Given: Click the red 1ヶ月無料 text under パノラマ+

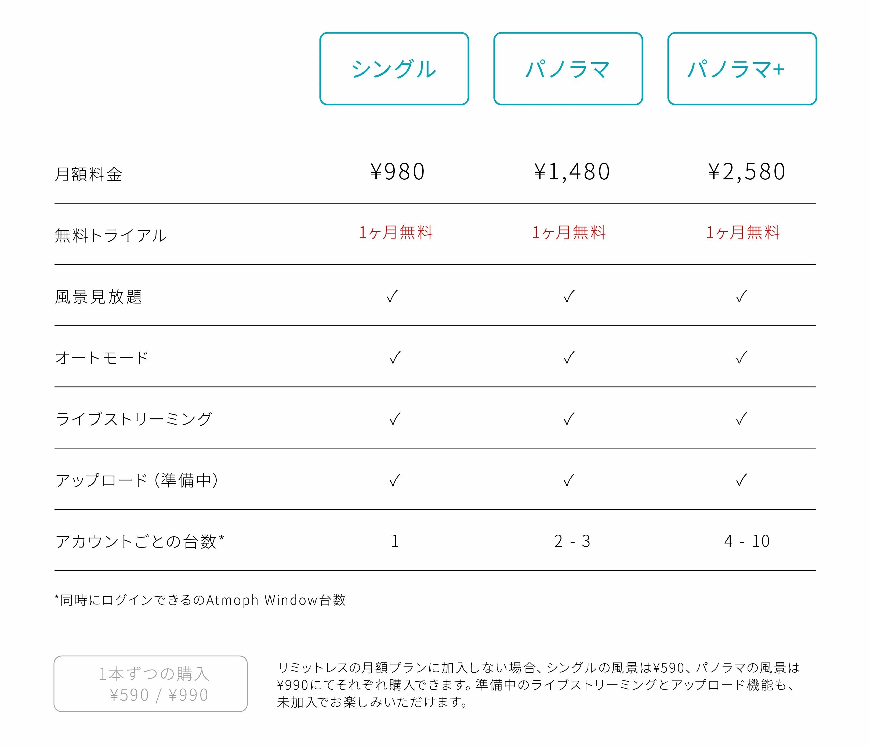Looking at the screenshot, I should (743, 233).
